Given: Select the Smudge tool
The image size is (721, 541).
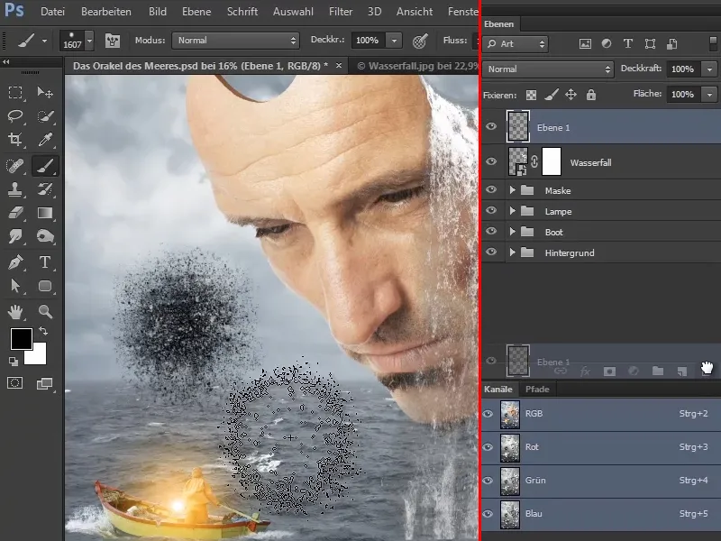Looking at the screenshot, I should click(x=15, y=236).
